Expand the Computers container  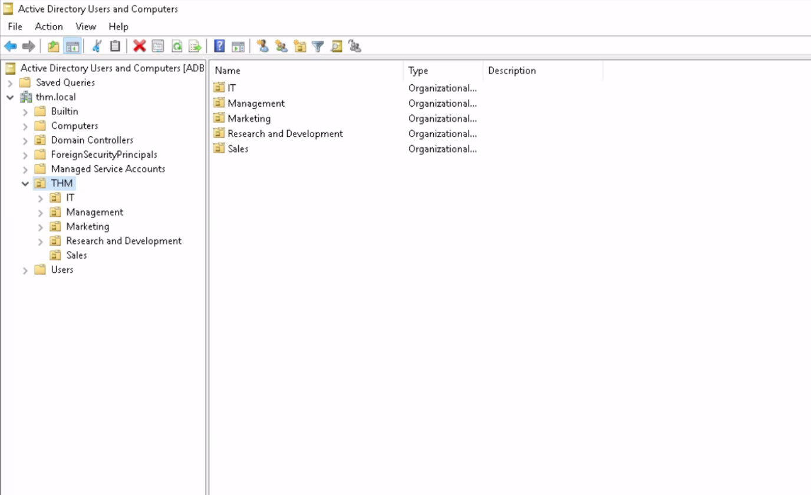tap(25, 126)
